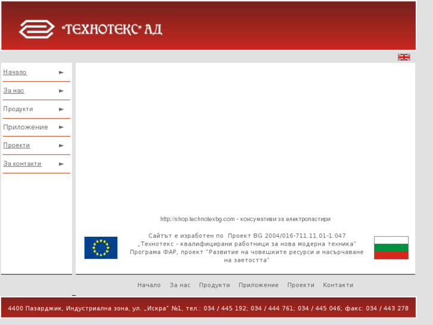The height and width of the screenshot is (325, 433).
Task: Click the arrow beside Начало
Action: pos(61,73)
